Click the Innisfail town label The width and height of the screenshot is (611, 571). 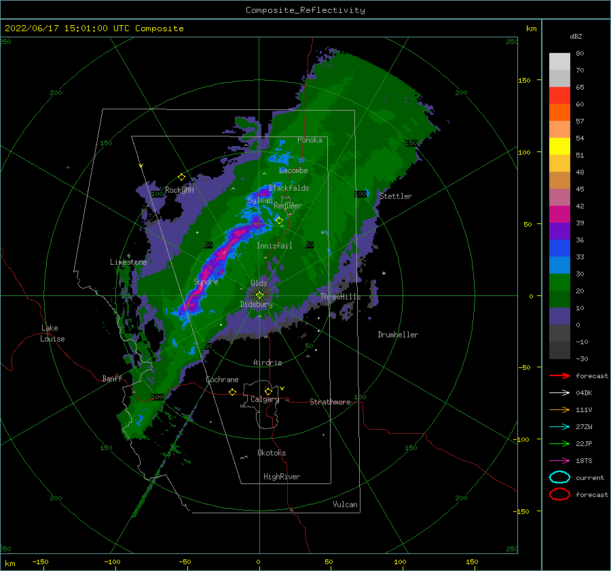(x=274, y=246)
